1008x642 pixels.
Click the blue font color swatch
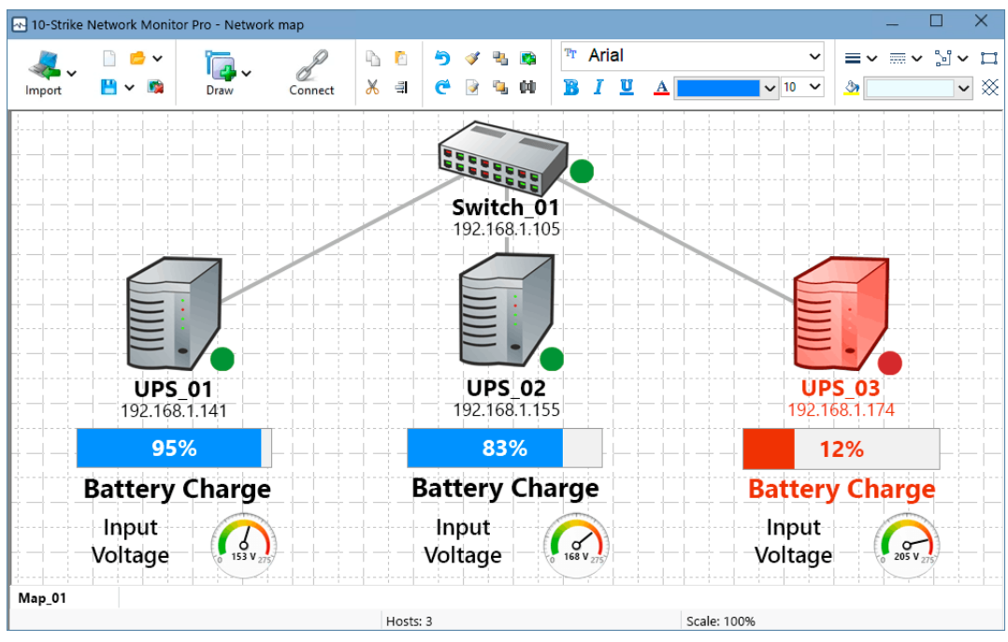pyautogui.click(x=718, y=87)
